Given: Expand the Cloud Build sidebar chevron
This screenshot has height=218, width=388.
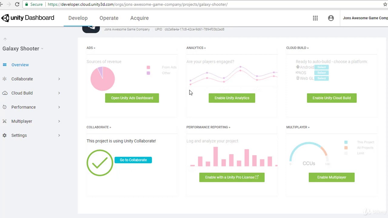Looking at the screenshot, I should [59, 93].
